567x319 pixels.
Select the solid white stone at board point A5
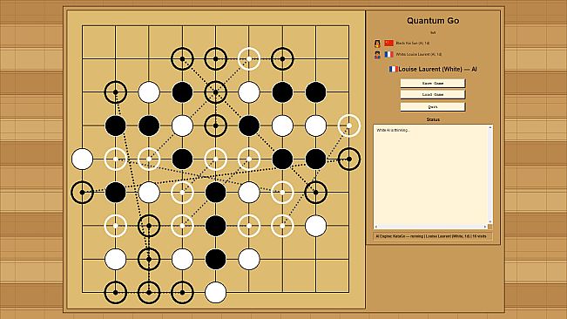pos(82,159)
